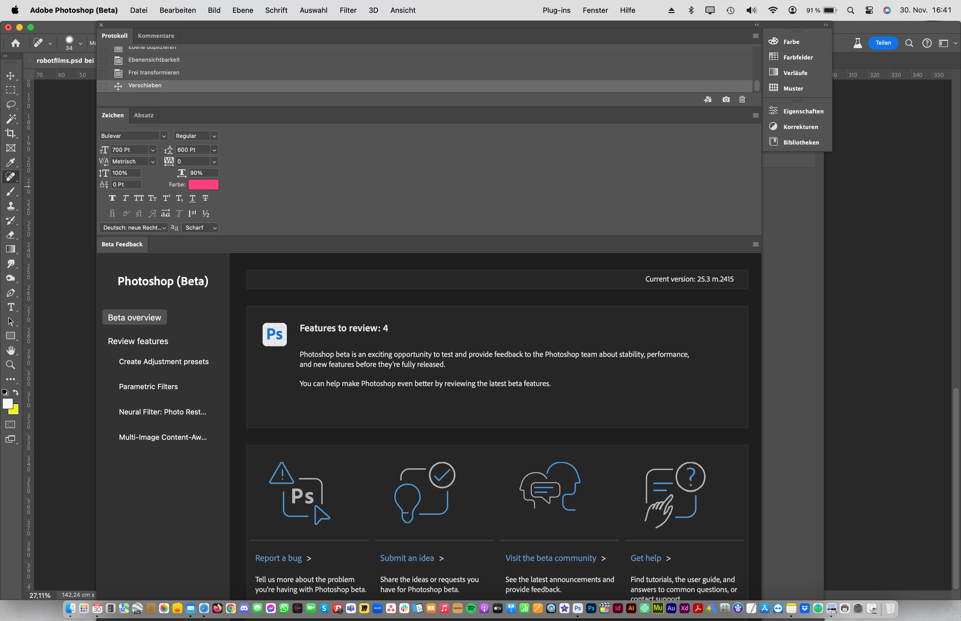Select the Crop tool

[x=11, y=133]
